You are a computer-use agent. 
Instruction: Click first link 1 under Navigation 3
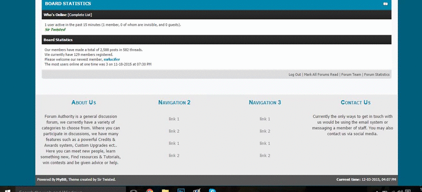tap(265, 119)
